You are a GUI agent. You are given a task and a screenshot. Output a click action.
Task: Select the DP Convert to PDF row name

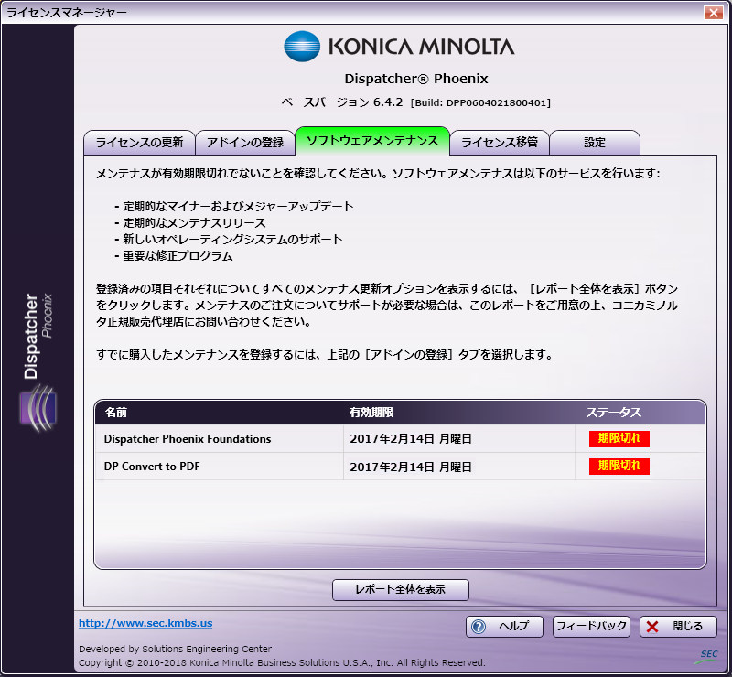(152, 467)
